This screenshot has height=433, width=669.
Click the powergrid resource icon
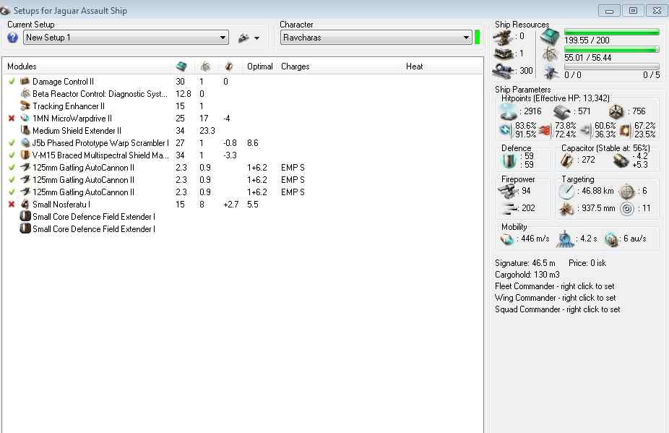pos(551,53)
